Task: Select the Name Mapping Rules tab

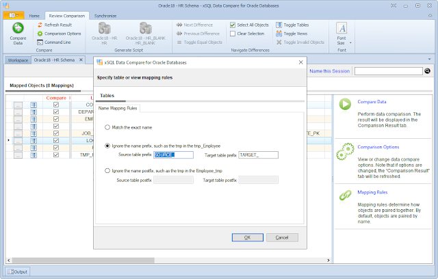Action: tap(118, 108)
